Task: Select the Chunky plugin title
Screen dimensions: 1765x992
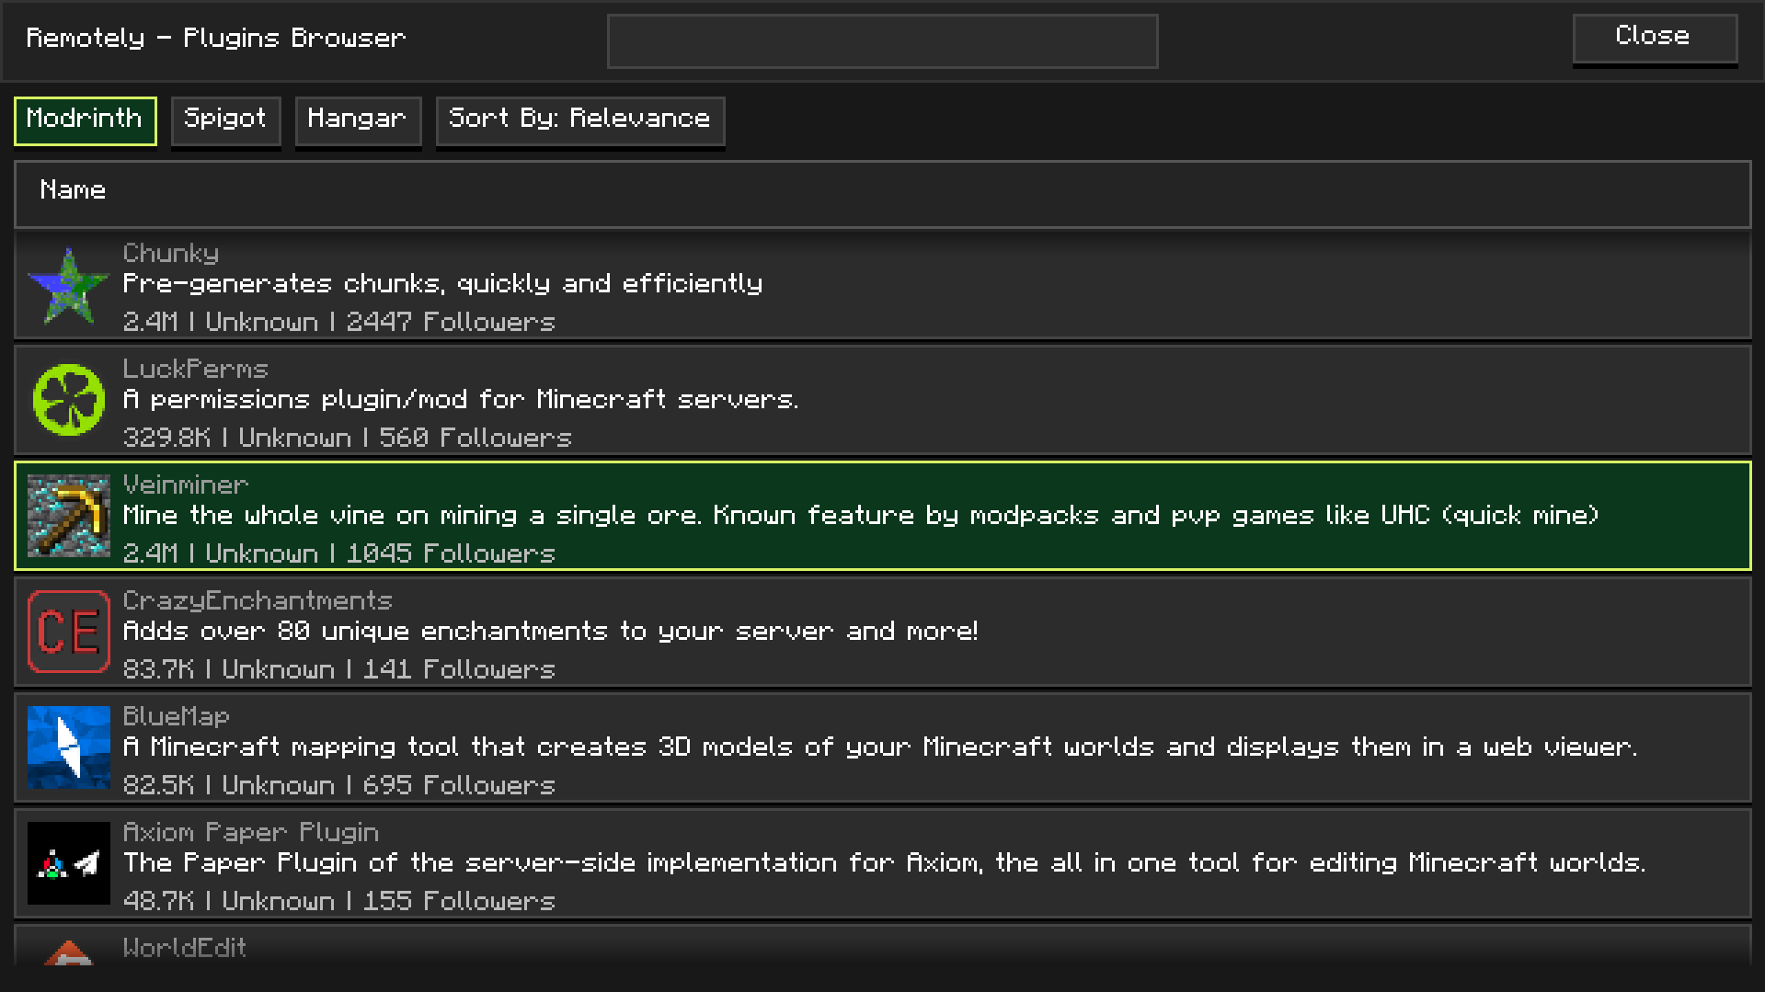Action: [x=171, y=253]
